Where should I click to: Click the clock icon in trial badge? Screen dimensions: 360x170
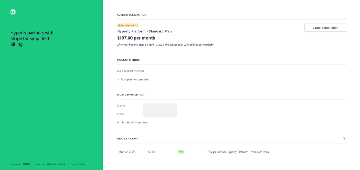tap(119, 25)
